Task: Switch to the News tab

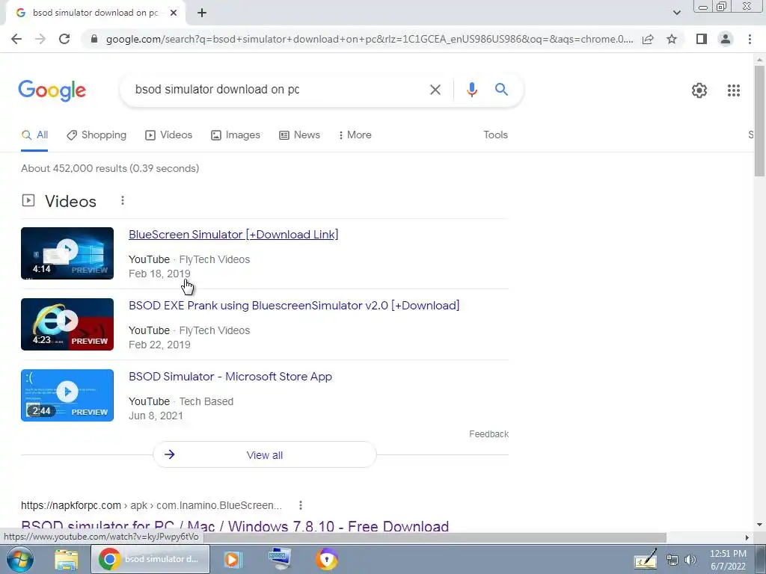Action: [299, 135]
